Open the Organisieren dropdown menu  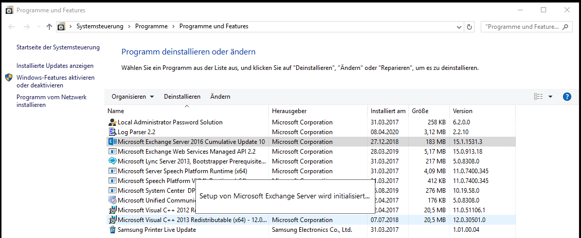[x=133, y=97]
